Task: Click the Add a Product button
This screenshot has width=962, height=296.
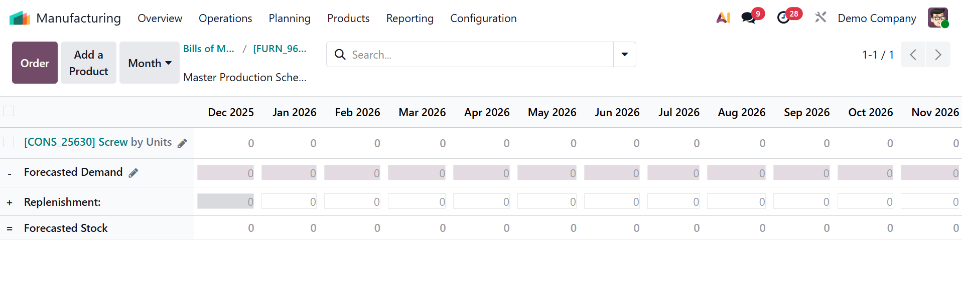Action: tap(88, 63)
